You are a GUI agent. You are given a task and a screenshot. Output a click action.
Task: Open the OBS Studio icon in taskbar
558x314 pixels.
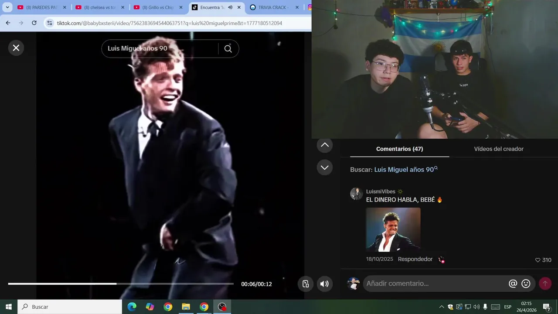(222, 307)
